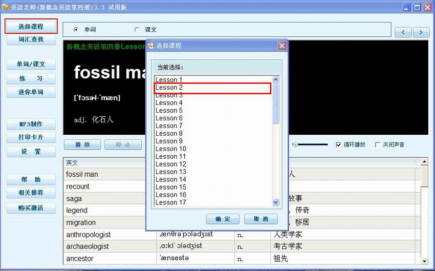Select Lesson 12 in the list

[213, 164]
